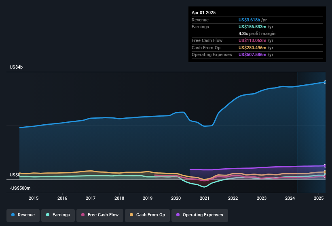Click the US$4b y-axis label
This screenshot has height=226, width=332.
[16, 67]
